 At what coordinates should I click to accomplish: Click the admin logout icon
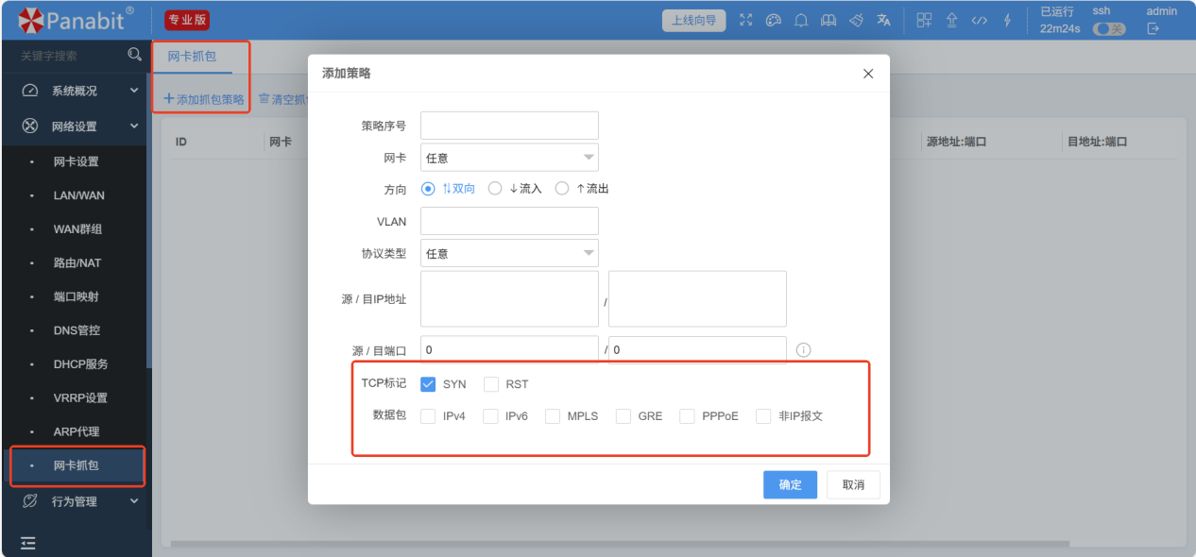click(x=1153, y=29)
